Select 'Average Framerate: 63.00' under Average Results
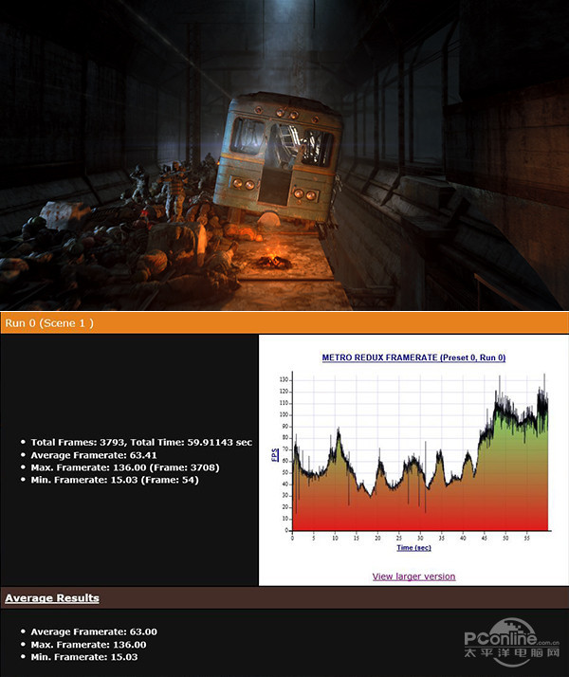Screen dimensions: 569x677 pos(94,631)
